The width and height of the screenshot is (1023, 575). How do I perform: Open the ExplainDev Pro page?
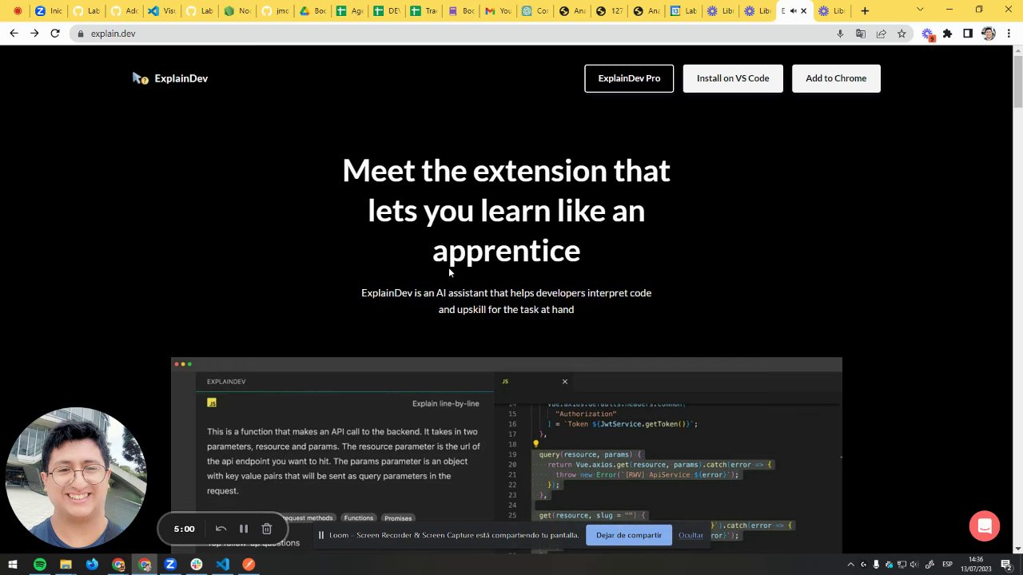point(629,78)
